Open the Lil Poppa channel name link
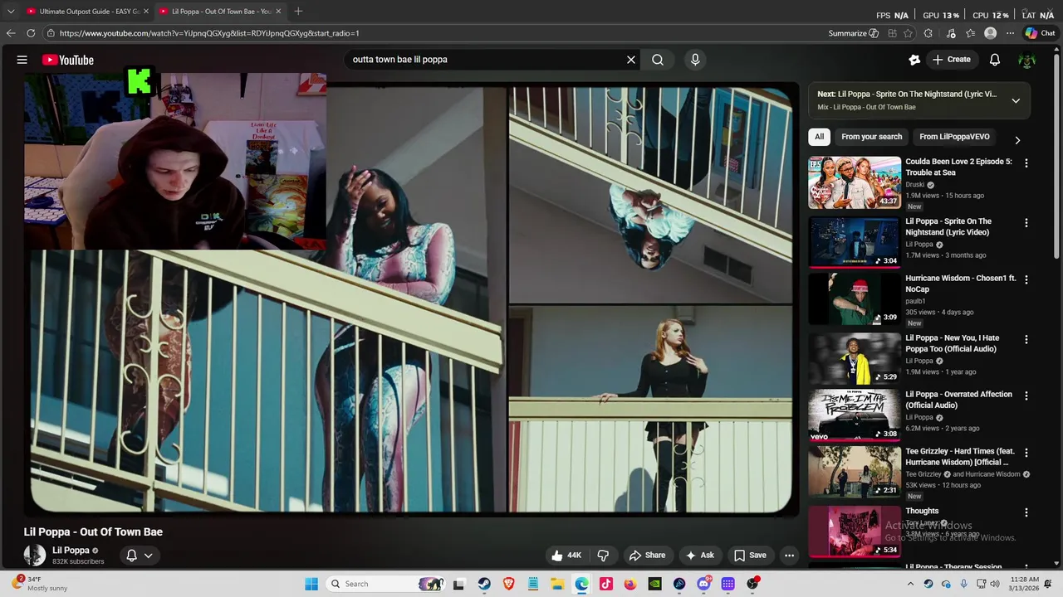This screenshot has height=597, width=1063. [x=71, y=551]
